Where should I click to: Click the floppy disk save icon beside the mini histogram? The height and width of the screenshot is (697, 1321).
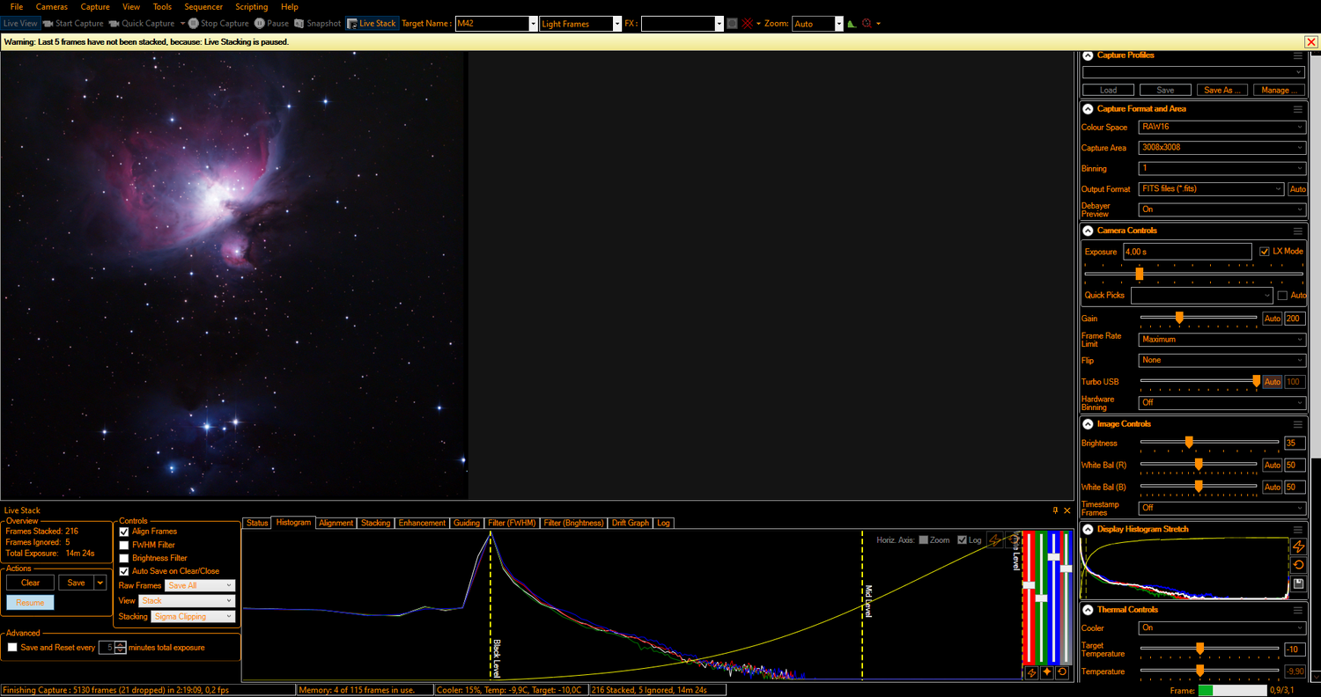coord(1298,583)
